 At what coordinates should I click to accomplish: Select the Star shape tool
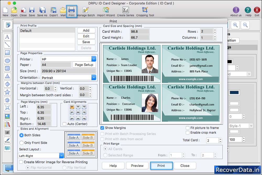7,92
